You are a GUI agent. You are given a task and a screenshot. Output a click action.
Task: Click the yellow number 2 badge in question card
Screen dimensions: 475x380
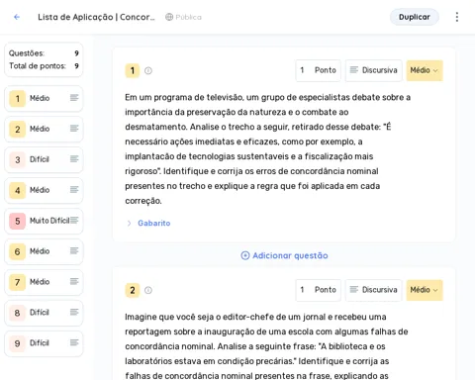click(133, 290)
